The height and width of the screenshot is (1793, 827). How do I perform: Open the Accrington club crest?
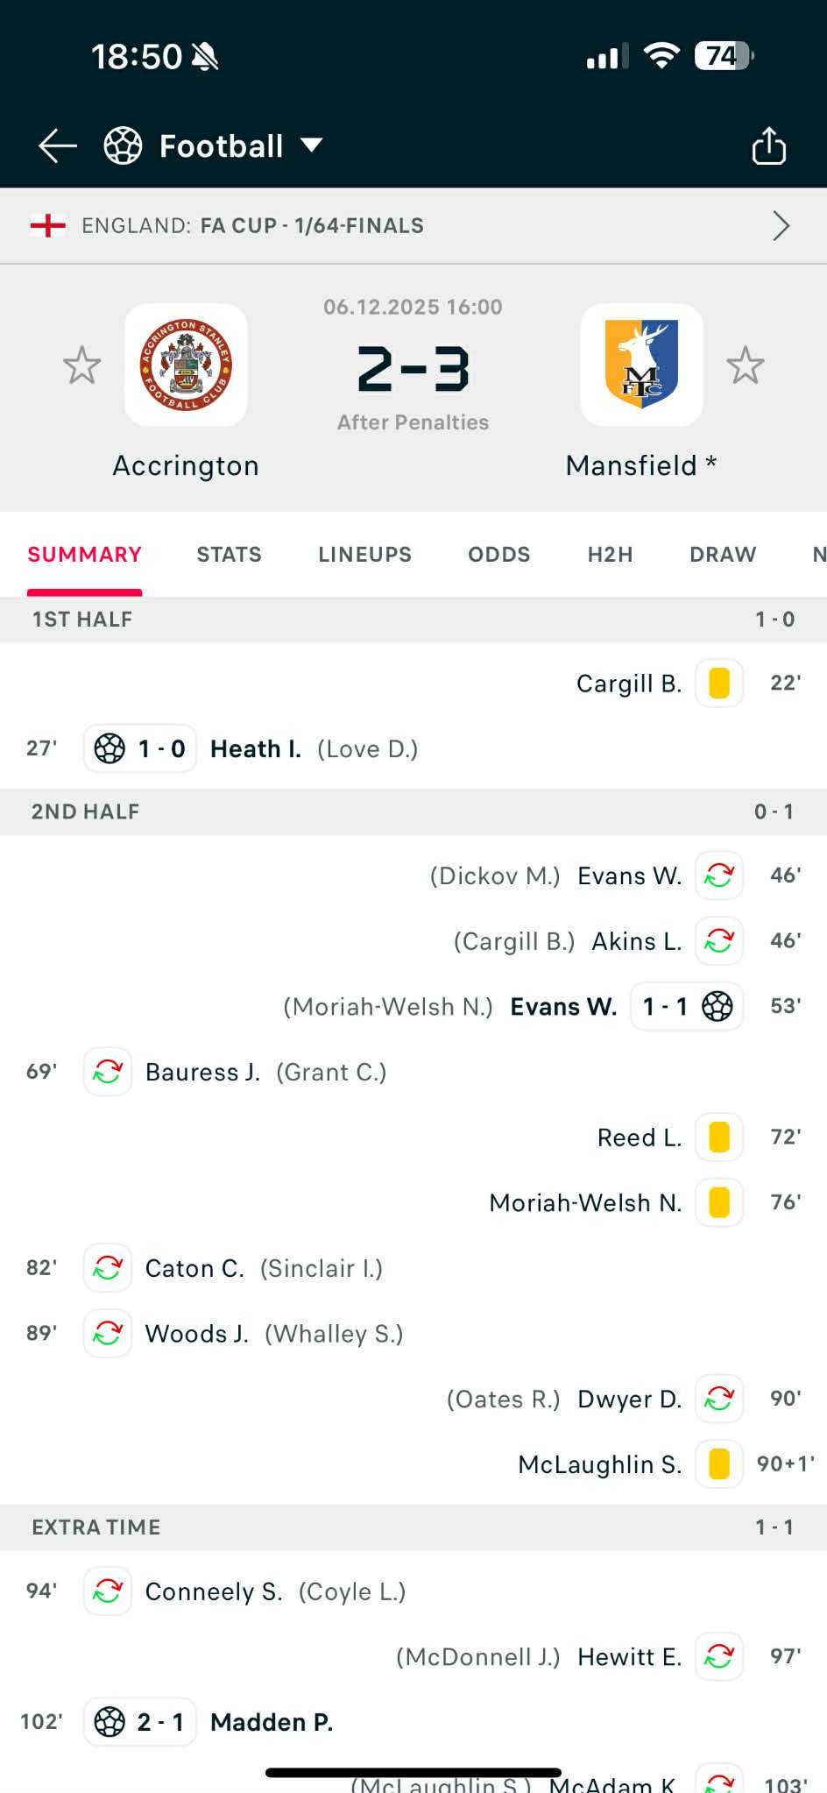coord(186,365)
